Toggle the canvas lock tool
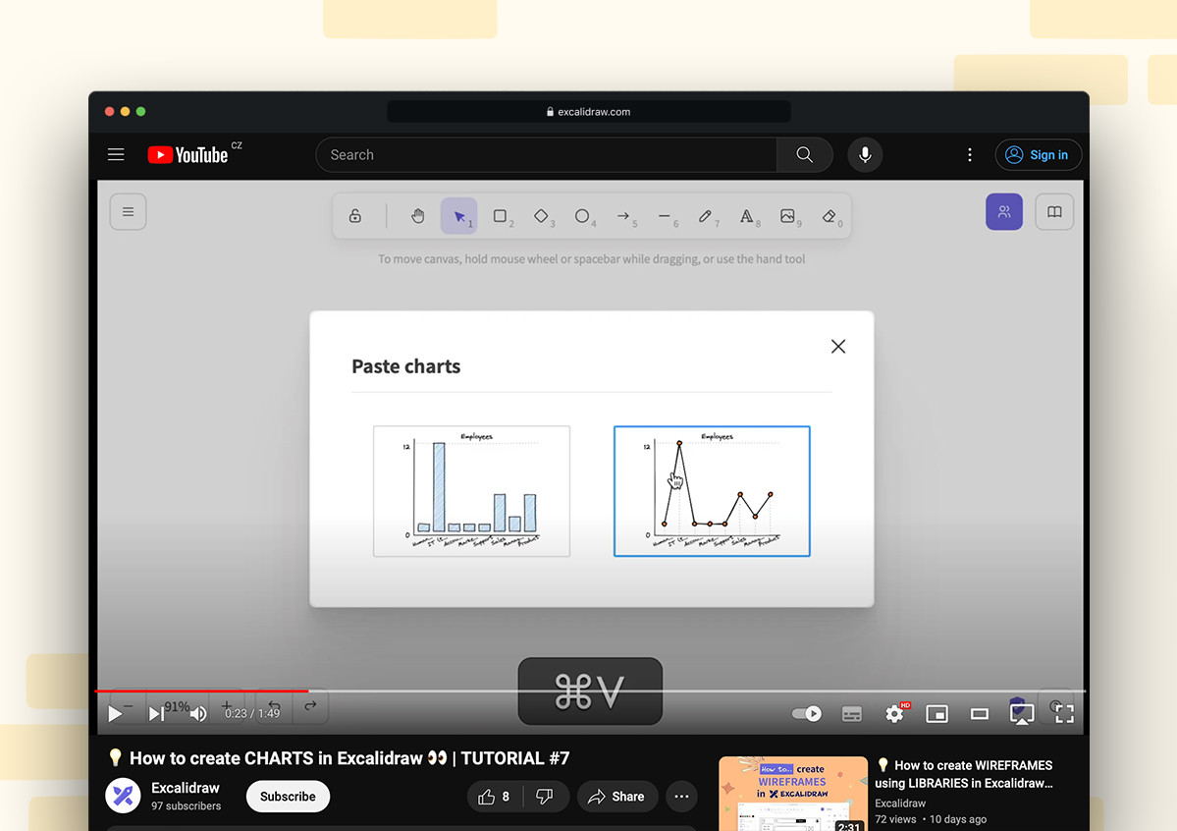Image resolution: width=1177 pixels, height=831 pixels. click(x=355, y=216)
